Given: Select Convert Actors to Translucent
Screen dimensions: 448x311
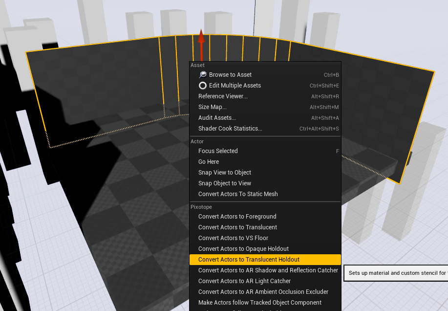Looking at the screenshot, I should pos(237,227).
